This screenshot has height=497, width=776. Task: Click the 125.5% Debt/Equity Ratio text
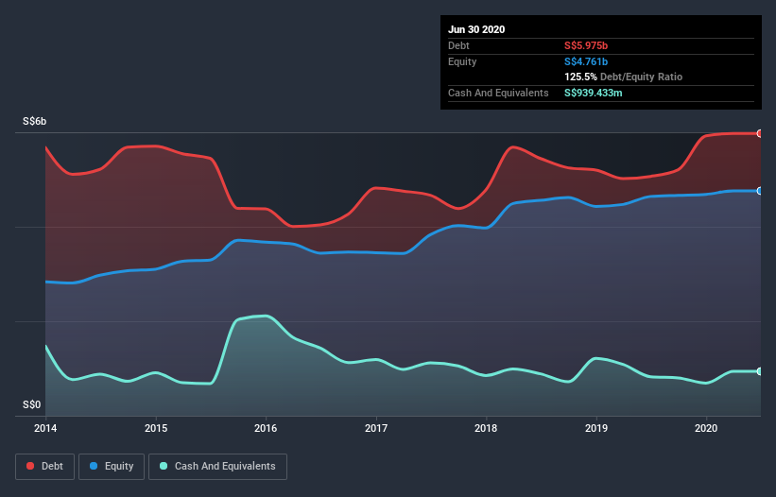(x=624, y=77)
